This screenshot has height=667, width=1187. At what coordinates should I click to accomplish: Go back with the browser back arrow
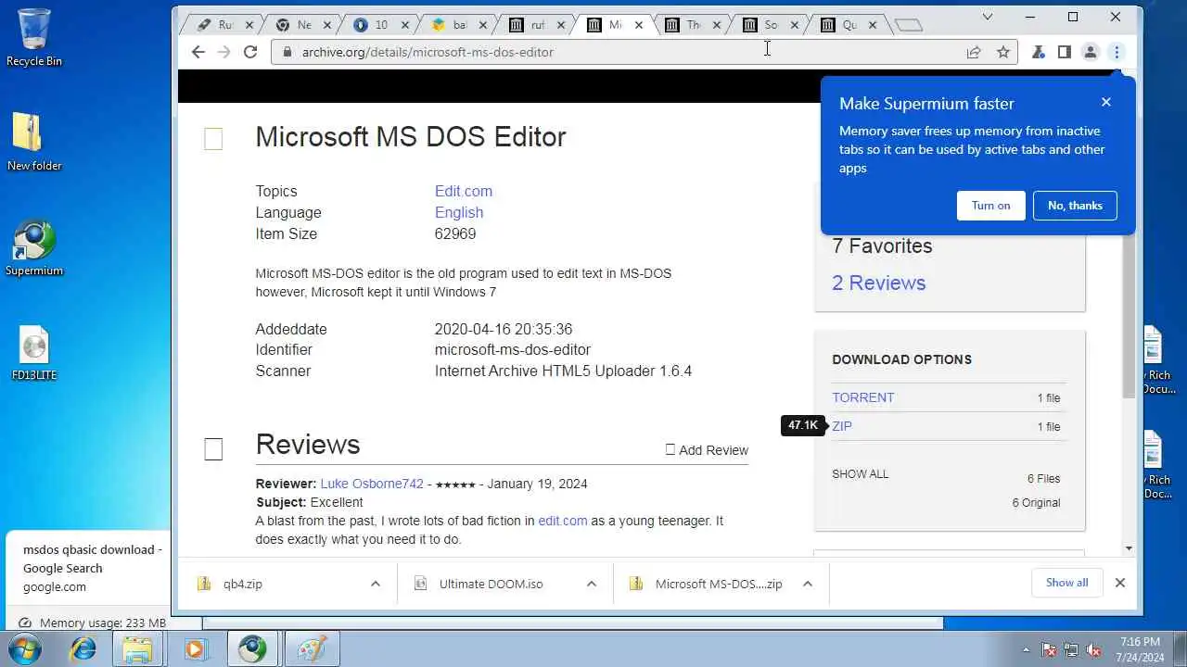tap(198, 52)
